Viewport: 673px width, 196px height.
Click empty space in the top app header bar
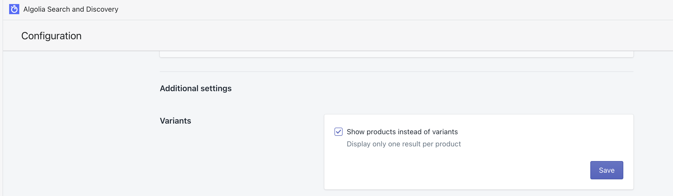[x=392, y=10]
